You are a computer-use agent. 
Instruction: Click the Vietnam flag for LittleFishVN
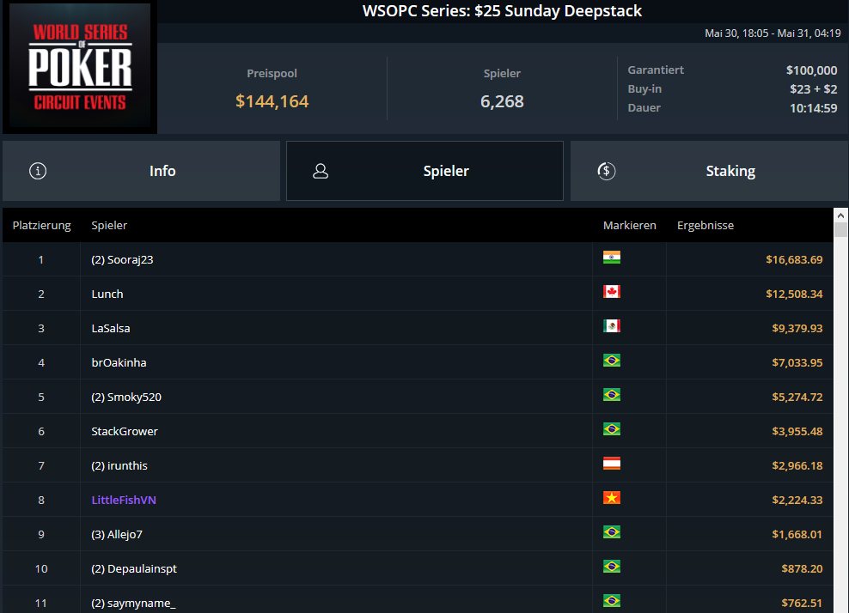[x=612, y=498]
